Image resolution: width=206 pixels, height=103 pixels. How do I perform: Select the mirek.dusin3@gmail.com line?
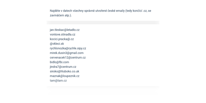[x=67, y=53]
